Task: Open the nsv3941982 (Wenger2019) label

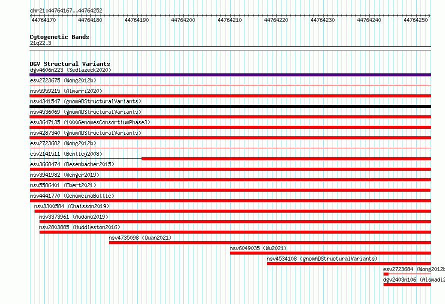Action: pyautogui.click(x=64, y=175)
